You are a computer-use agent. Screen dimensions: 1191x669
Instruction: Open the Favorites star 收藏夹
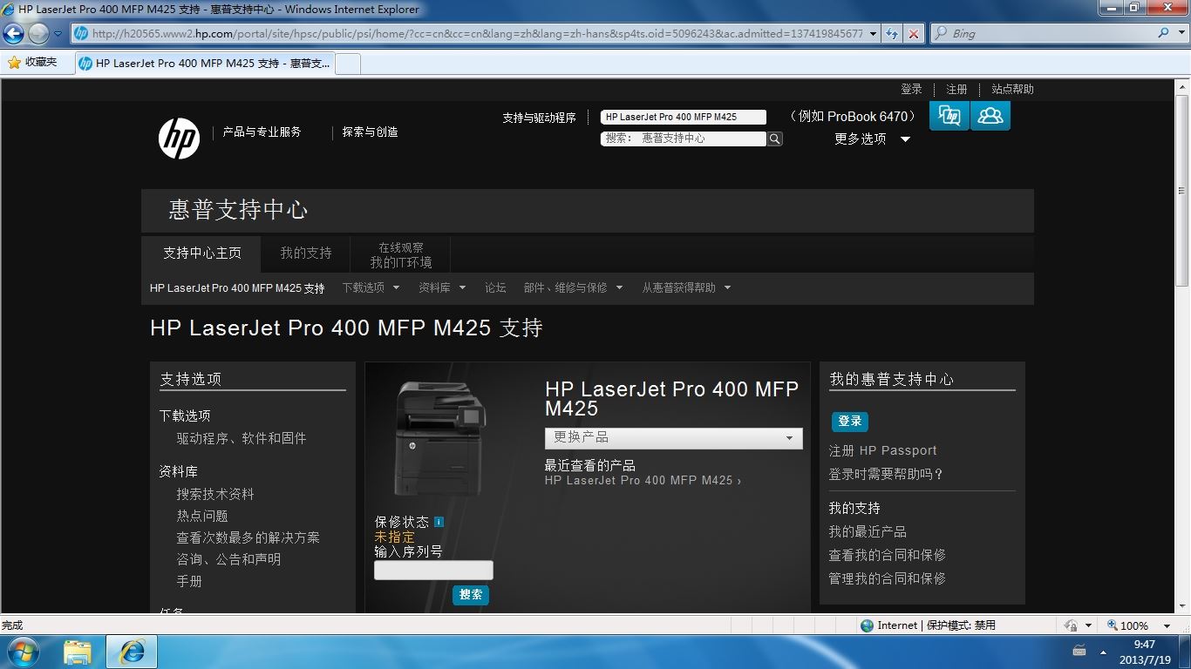32,63
